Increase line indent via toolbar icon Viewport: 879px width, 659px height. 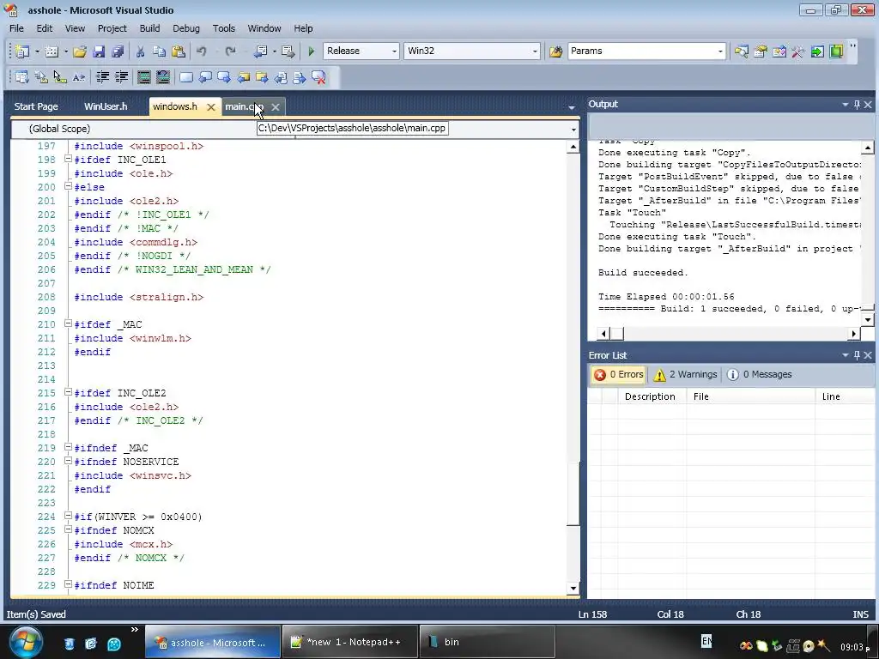point(122,77)
